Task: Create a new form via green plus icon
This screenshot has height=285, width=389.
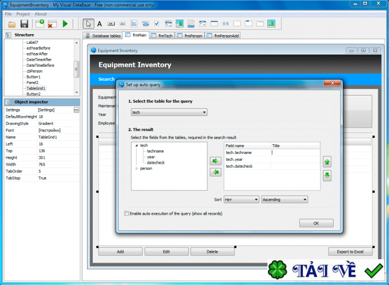Action: point(40,23)
